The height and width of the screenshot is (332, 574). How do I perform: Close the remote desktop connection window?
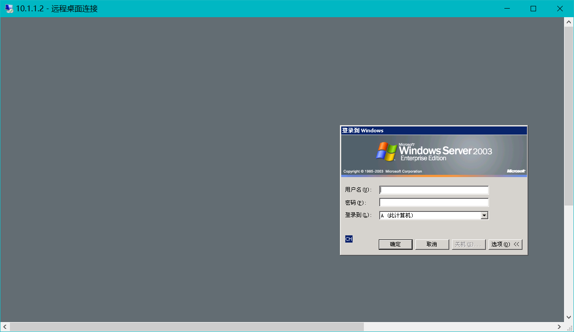click(560, 9)
